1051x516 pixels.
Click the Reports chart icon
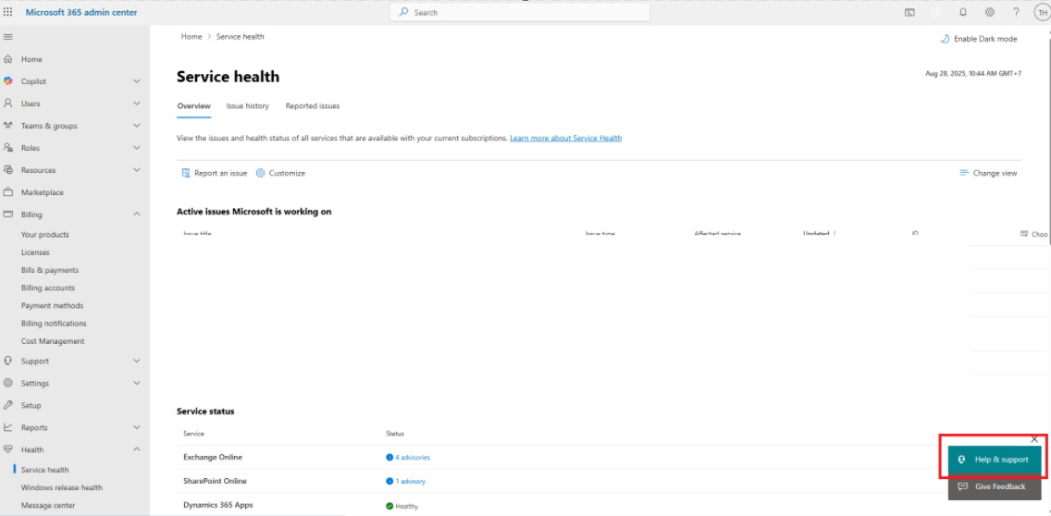click(x=8, y=427)
